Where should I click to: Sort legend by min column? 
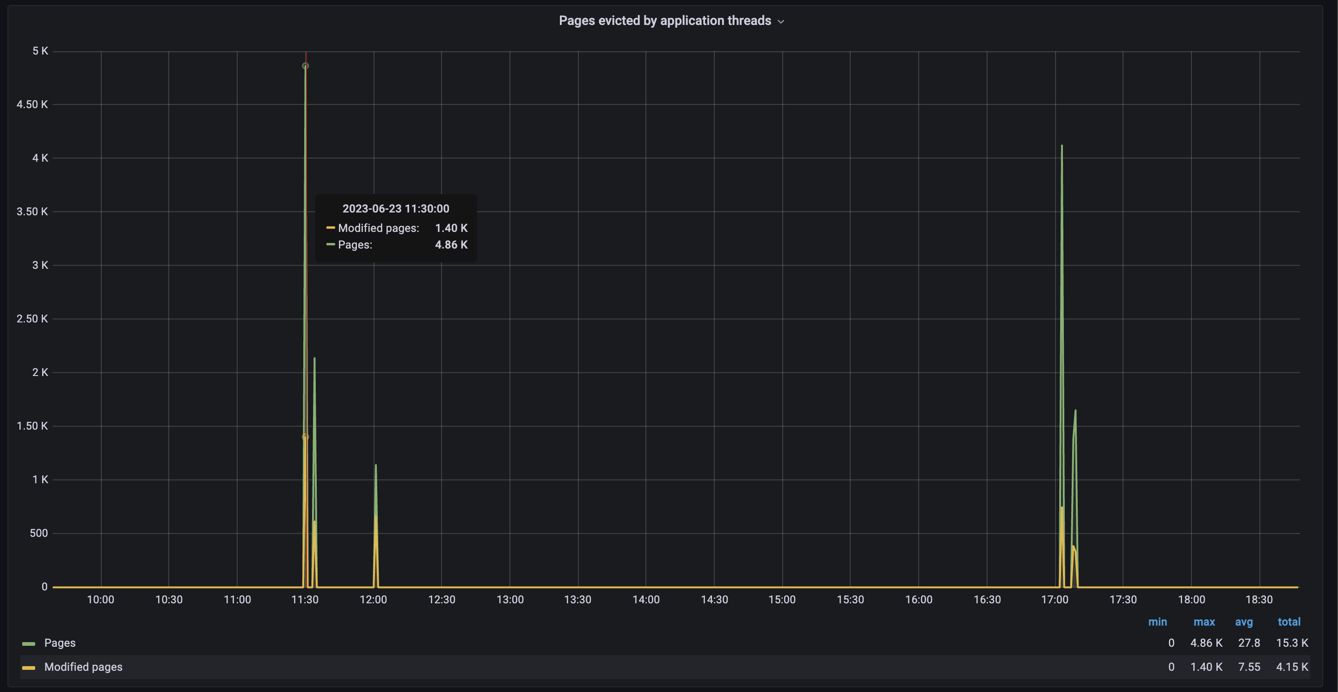click(1157, 621)
